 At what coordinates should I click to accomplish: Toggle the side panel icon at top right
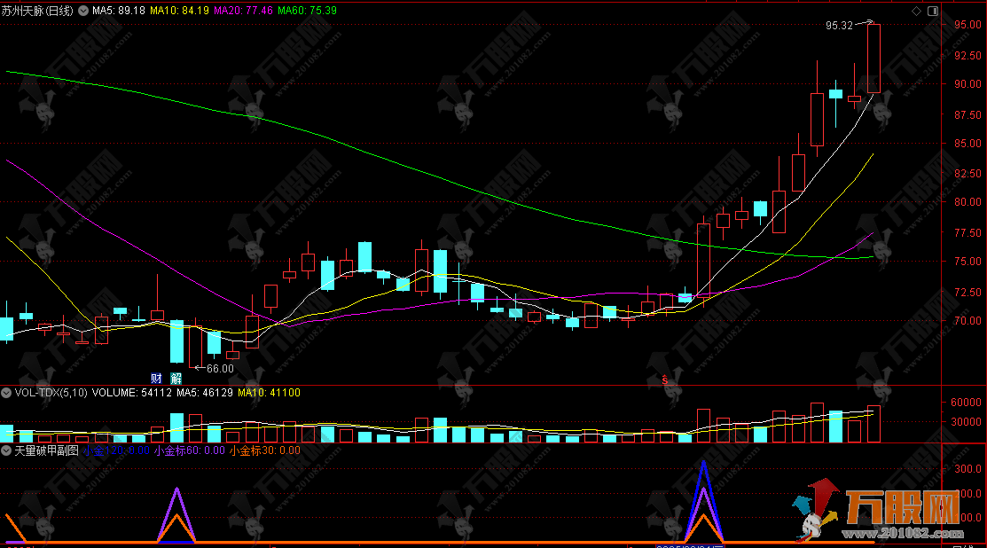click(x=933, y=11)
